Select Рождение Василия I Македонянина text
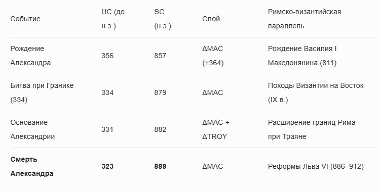The width and height of the screenshot is (380, 191). [x=302, y=56]
